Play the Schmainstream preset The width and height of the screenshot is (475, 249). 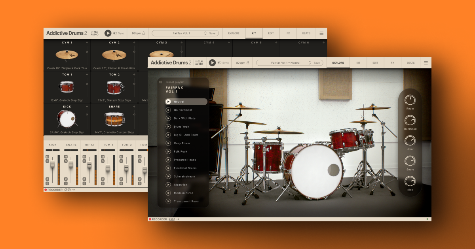(x=168, y=176)
